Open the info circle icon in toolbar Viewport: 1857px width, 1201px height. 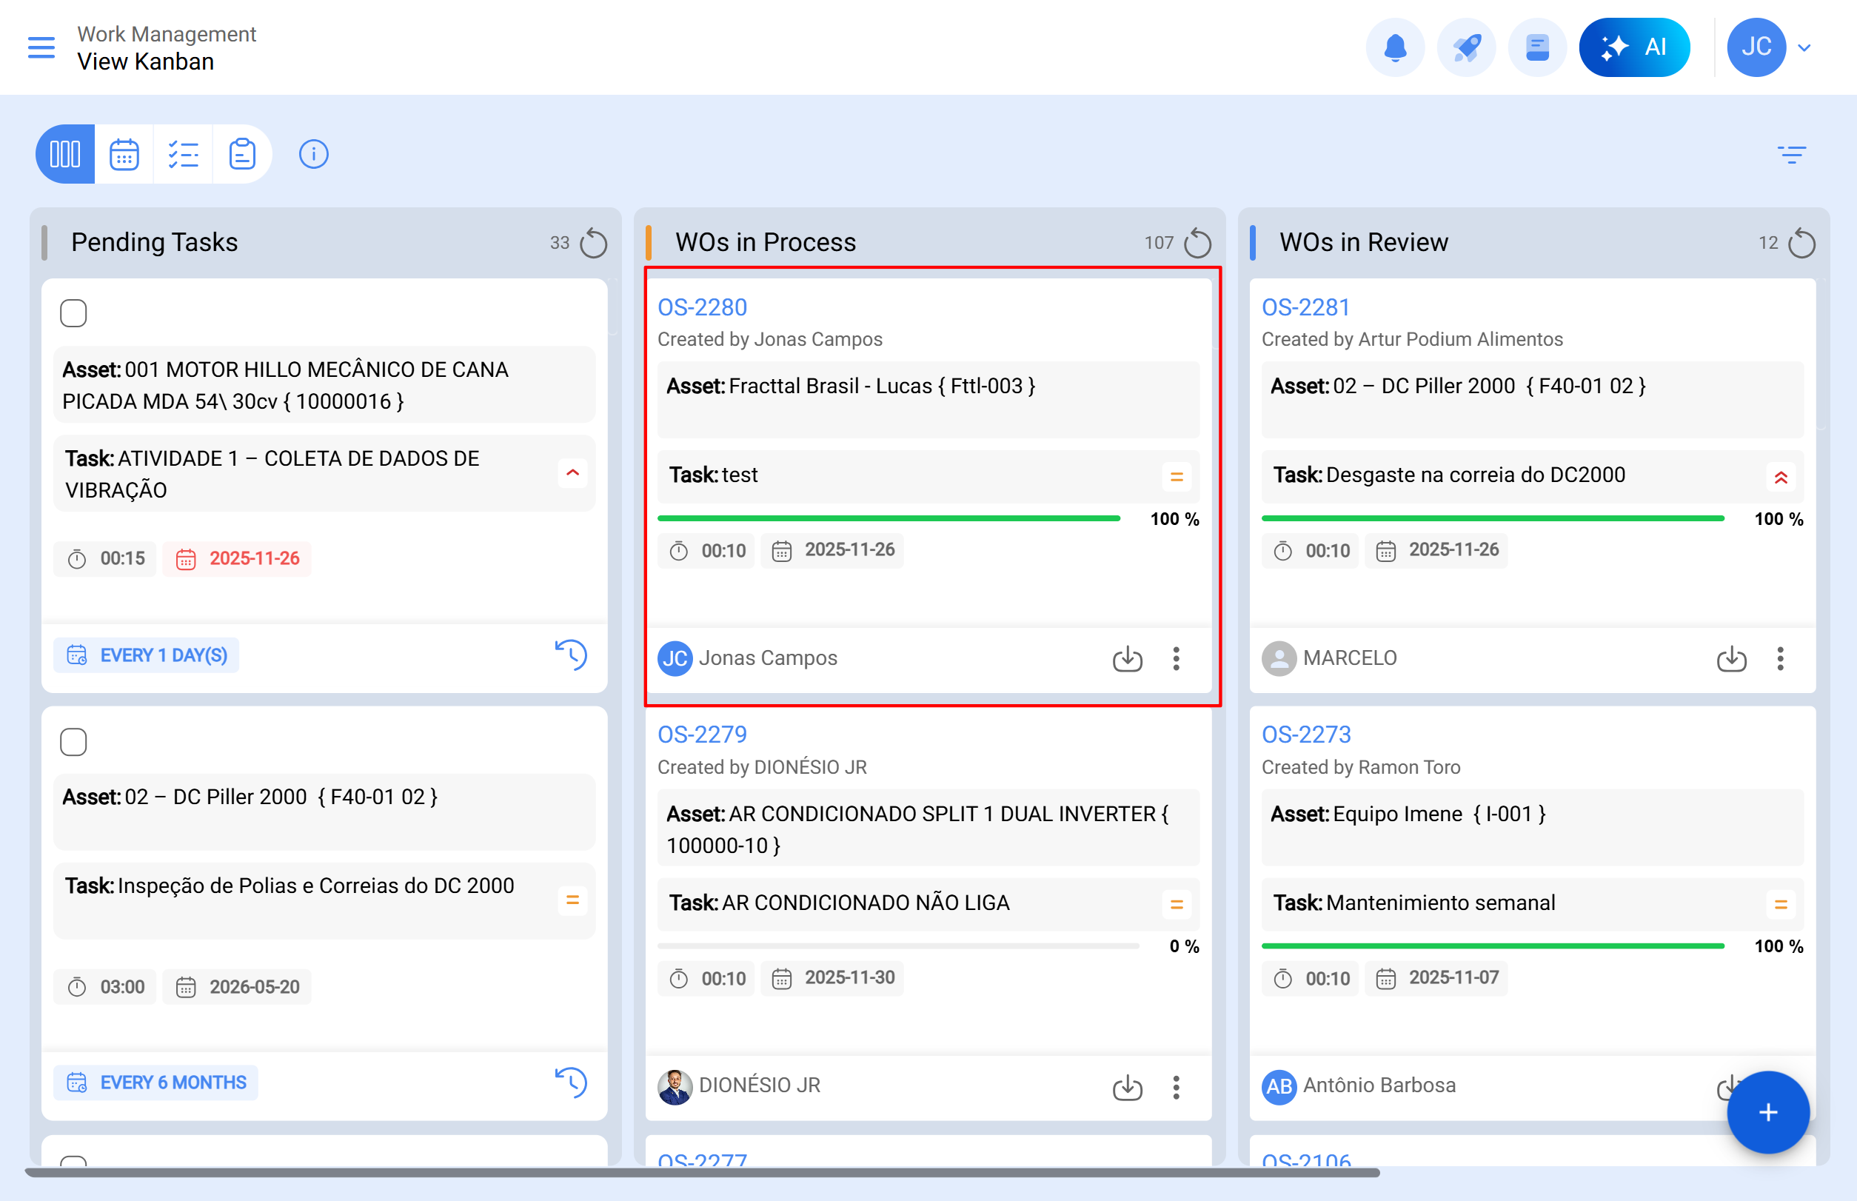pyautogui.click(x=313, y=155)
